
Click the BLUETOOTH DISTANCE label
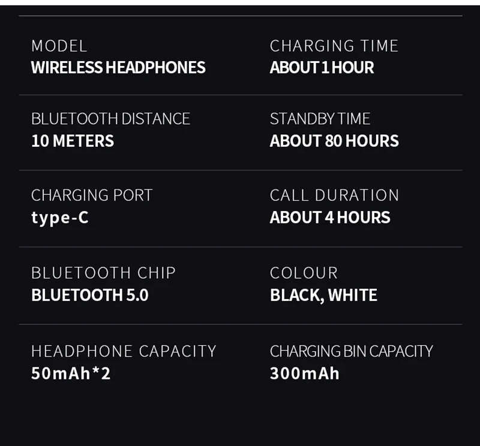(x=110, y=119)
